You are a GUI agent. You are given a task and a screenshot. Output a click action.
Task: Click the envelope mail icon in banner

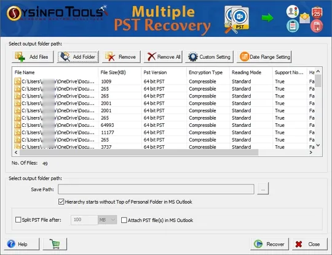coord(305,18)
